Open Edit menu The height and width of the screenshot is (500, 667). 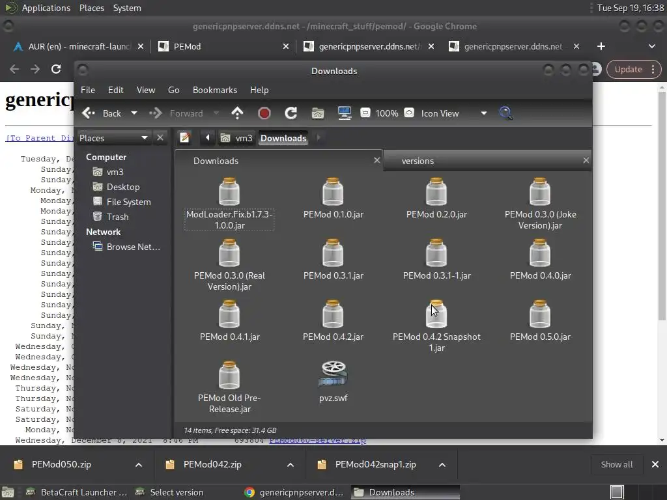[x=116, y=90]
